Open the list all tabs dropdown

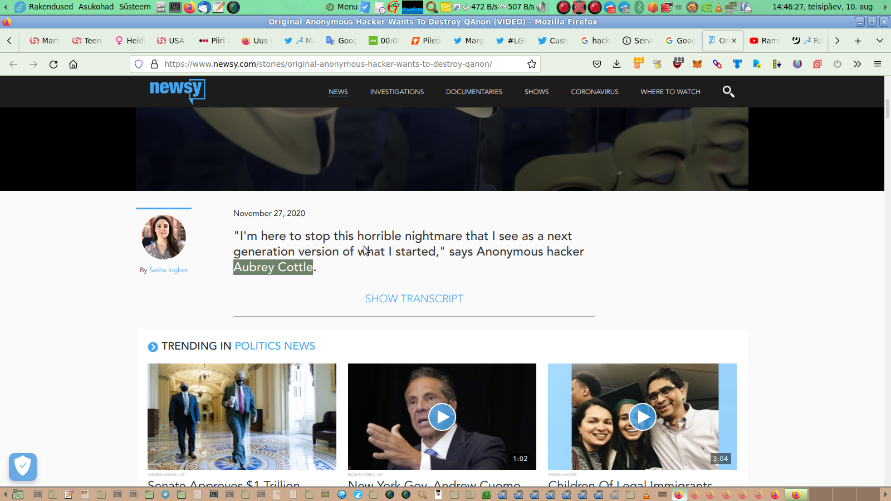point(880,41)
